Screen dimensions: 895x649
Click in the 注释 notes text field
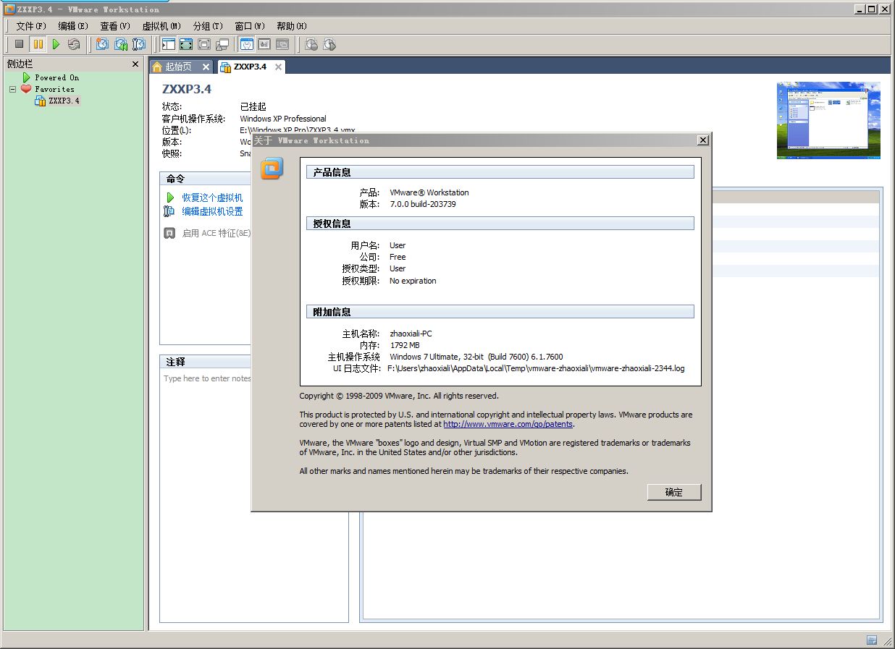pos(253,496)
